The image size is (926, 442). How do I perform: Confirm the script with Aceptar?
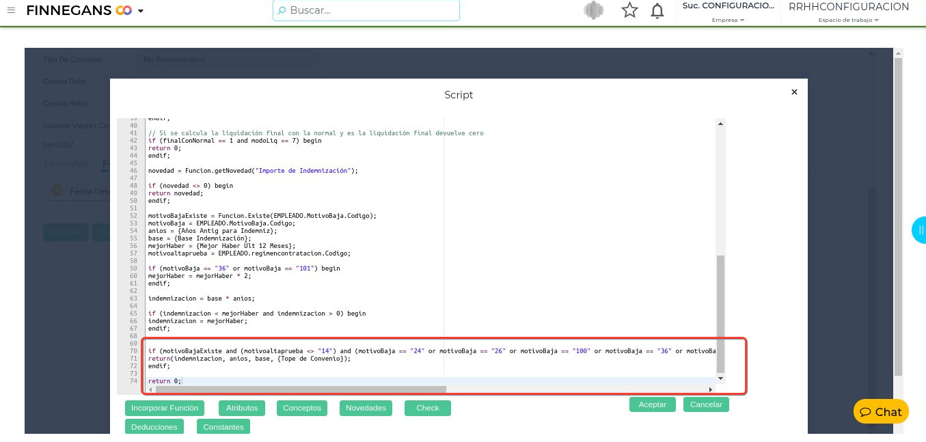click(652, 404)
